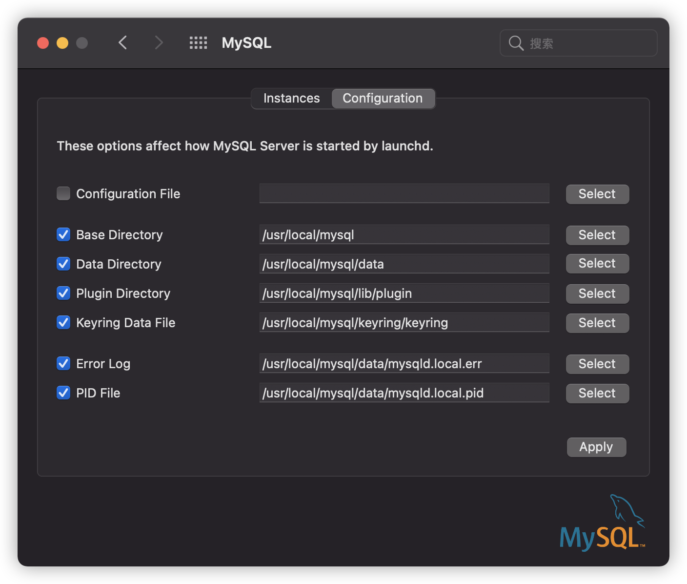Screen dimensions: 687x584
Task: Apply the configuration changes
Action: click(x=596, y=447)
